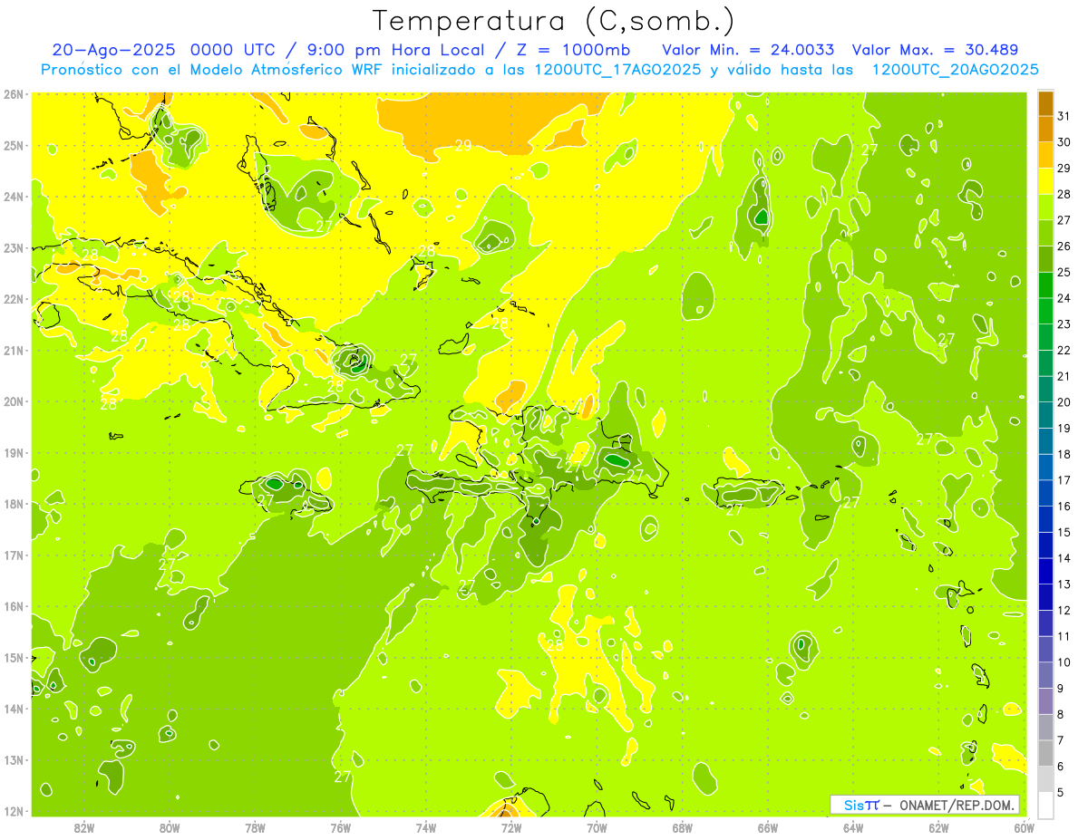This screenshot has width=1088, height=840.
Task: Click the "17N" latitude axis label
Action: [14, 555]
